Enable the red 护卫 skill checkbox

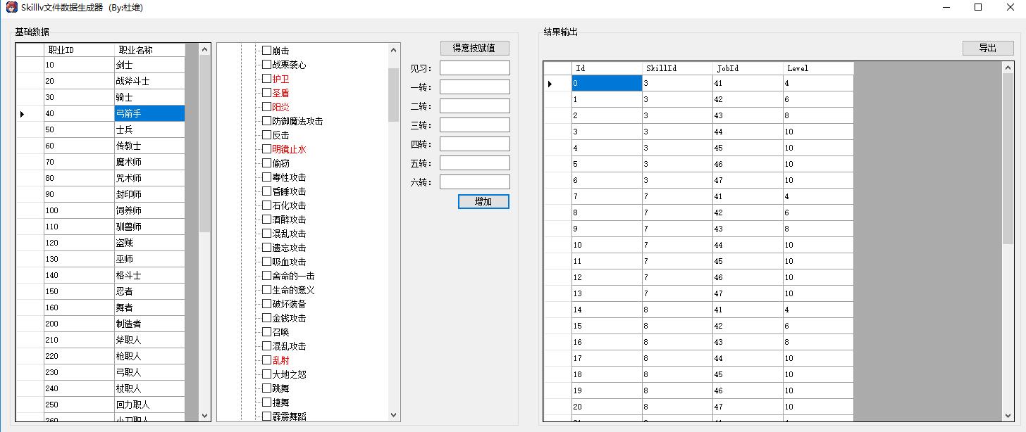[x=266, y=79]
